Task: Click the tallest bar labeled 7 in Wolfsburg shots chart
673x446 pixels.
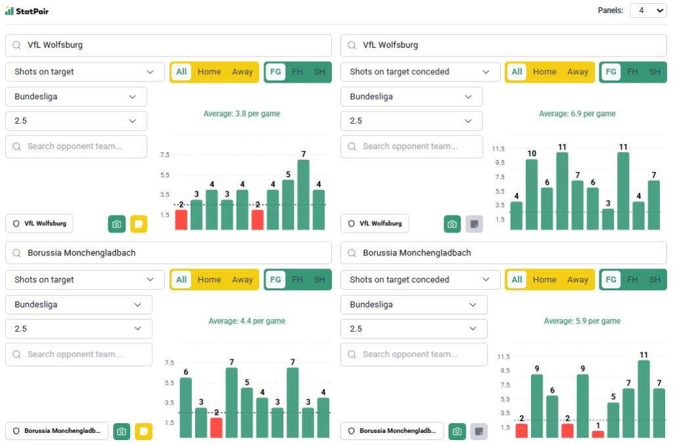Action: coord(303,194)
